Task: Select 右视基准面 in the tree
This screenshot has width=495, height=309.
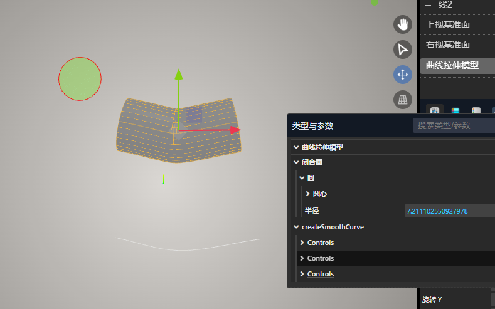Action: (x=448, y=45)
